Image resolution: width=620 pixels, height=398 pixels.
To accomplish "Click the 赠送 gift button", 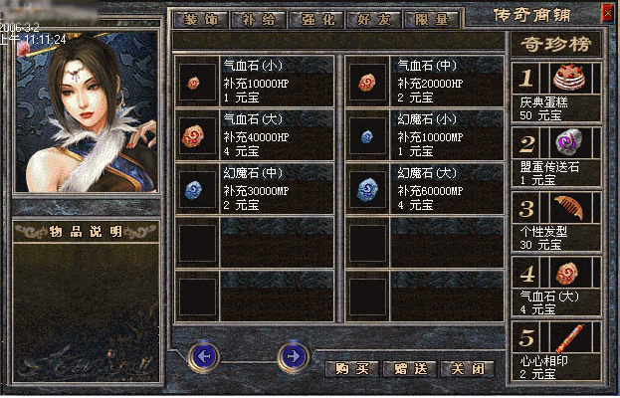I will [410, 369].
